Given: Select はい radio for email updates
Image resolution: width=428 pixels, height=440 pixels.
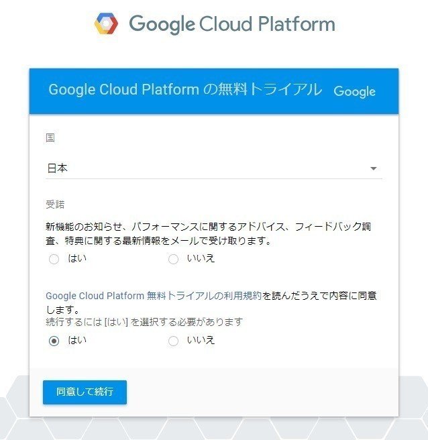Looking at the screenshot, I should tap(54, 259).
